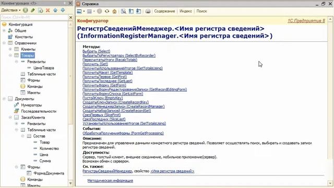Click the Константы icon in the configuration tree

click(10, 37)
